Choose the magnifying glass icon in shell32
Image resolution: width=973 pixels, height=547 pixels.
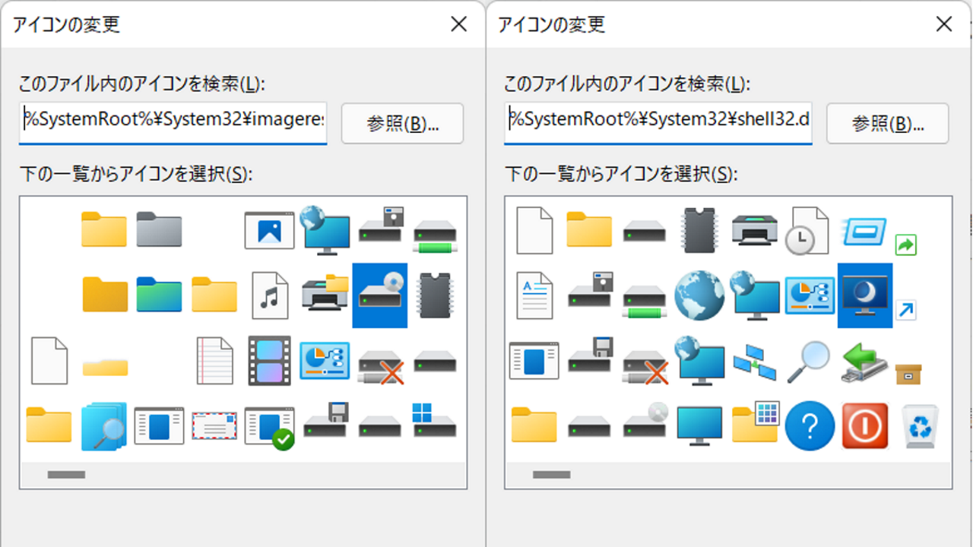(810, 361)
